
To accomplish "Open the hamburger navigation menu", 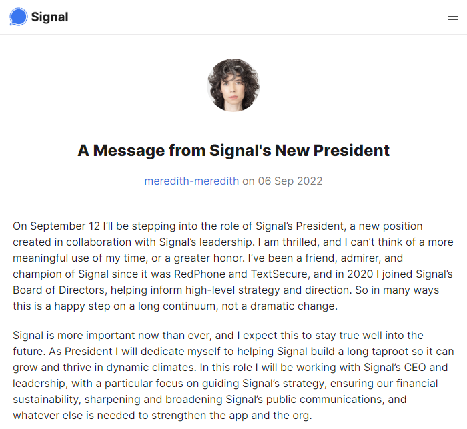I will coord(453,17).
